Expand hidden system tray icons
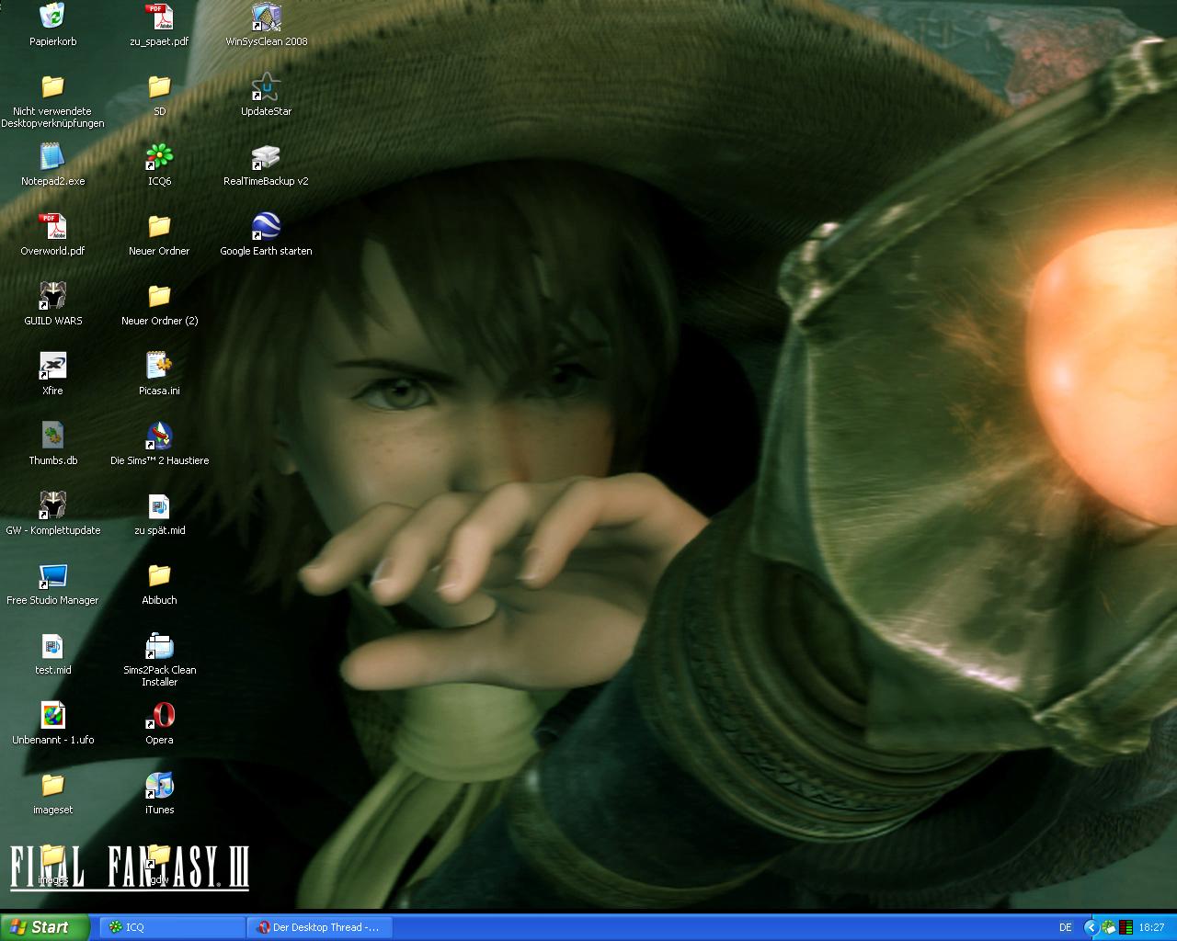 1091,927
